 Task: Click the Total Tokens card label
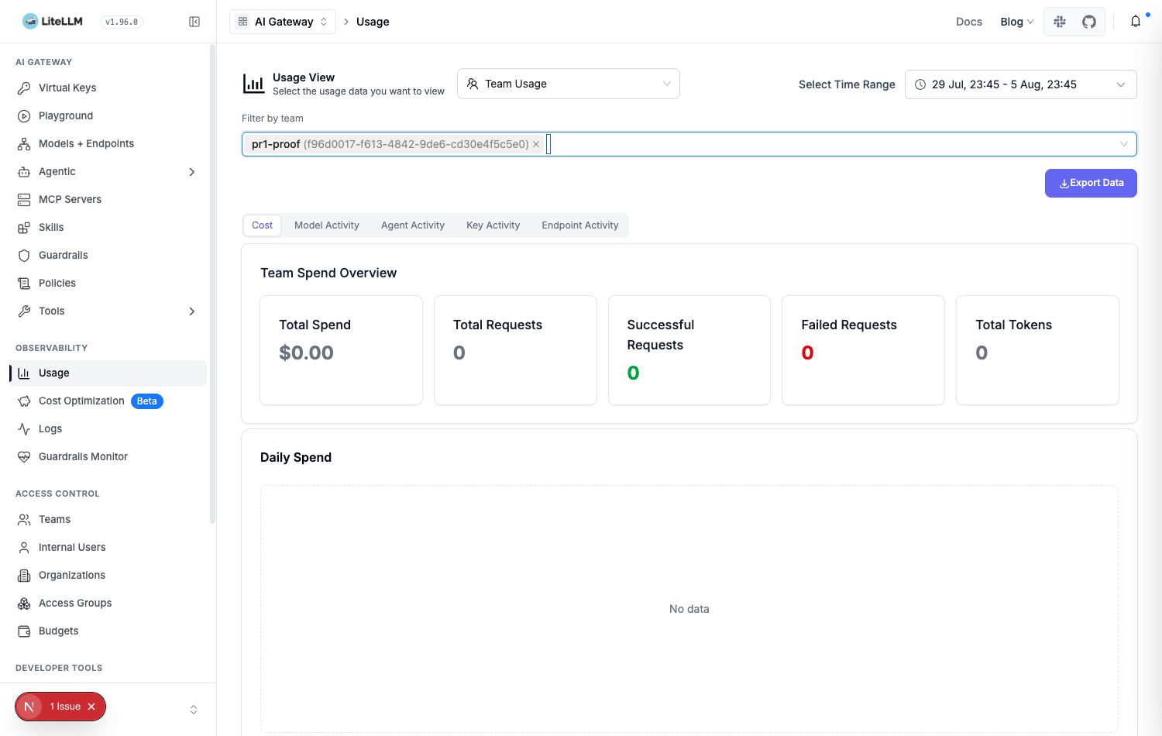pyautogui.click(x=1013, y=325)
